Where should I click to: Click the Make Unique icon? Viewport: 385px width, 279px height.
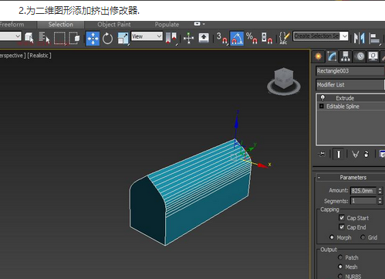coord(355,154)
